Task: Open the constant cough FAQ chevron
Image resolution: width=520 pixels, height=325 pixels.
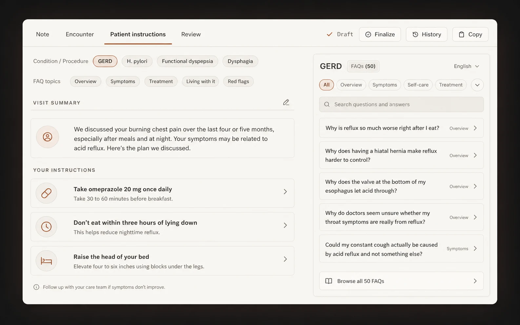Action: coord(475,249)
